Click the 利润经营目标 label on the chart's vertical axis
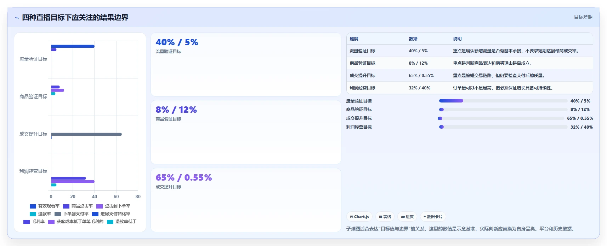 [33, 171]
